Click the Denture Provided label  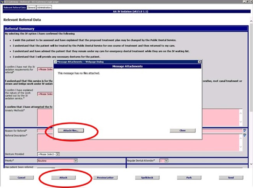15,154
